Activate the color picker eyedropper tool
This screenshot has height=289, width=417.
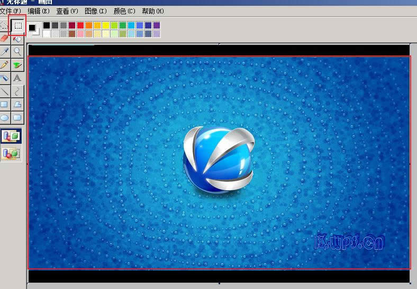point(5,51)
